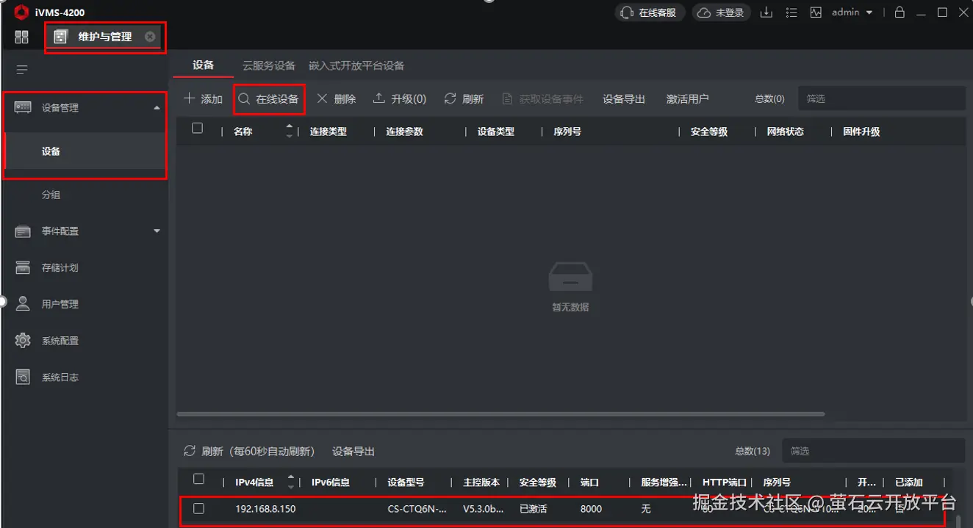Check the 192.168.8.150 device row checkbox
973x528 pixels.
198,508
